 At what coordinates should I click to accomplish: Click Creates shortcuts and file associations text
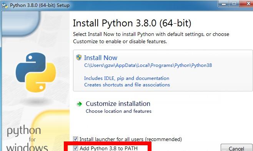(127, 85)
